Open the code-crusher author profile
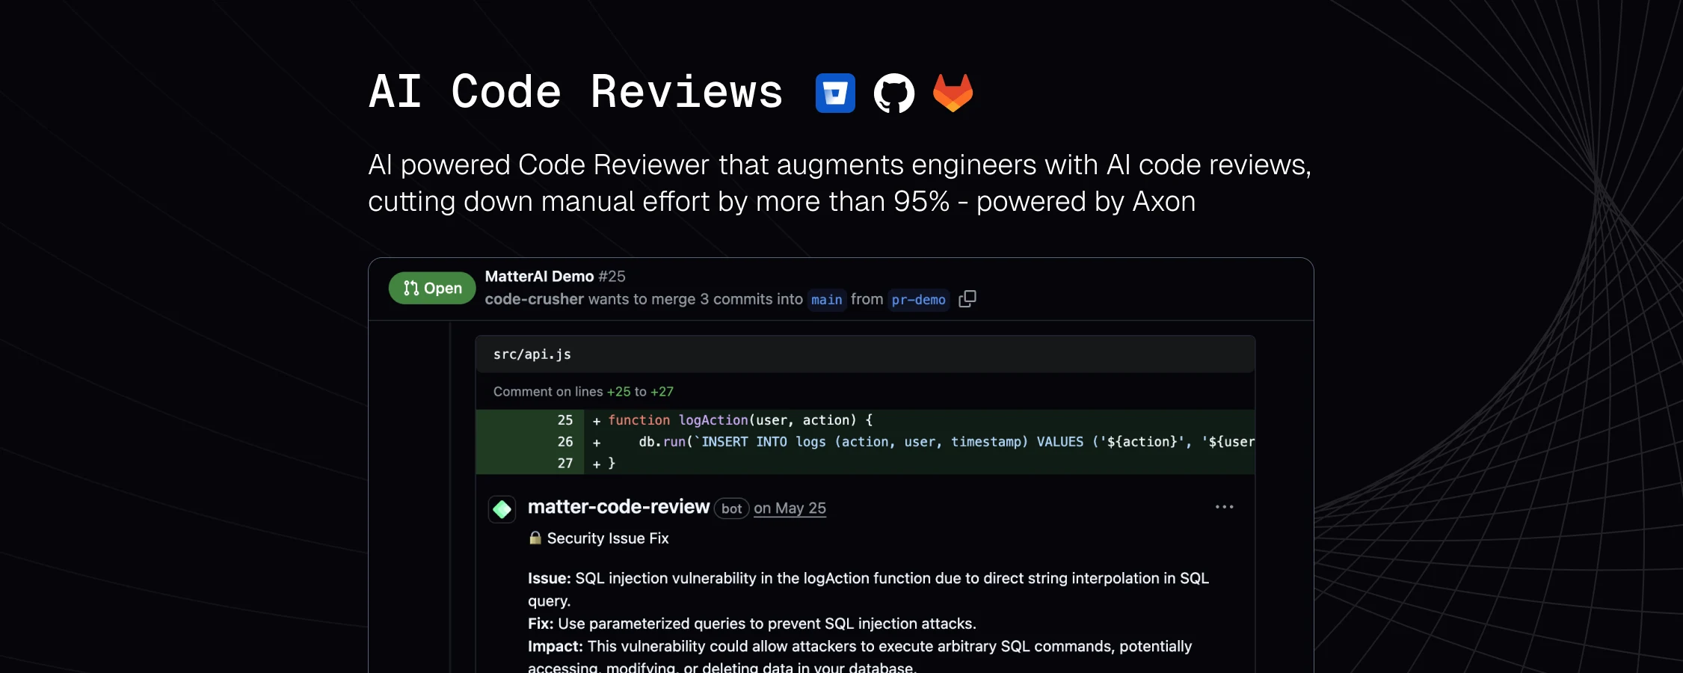The image size is (1683, 673). pyautogui.click(x=534, y=299)
